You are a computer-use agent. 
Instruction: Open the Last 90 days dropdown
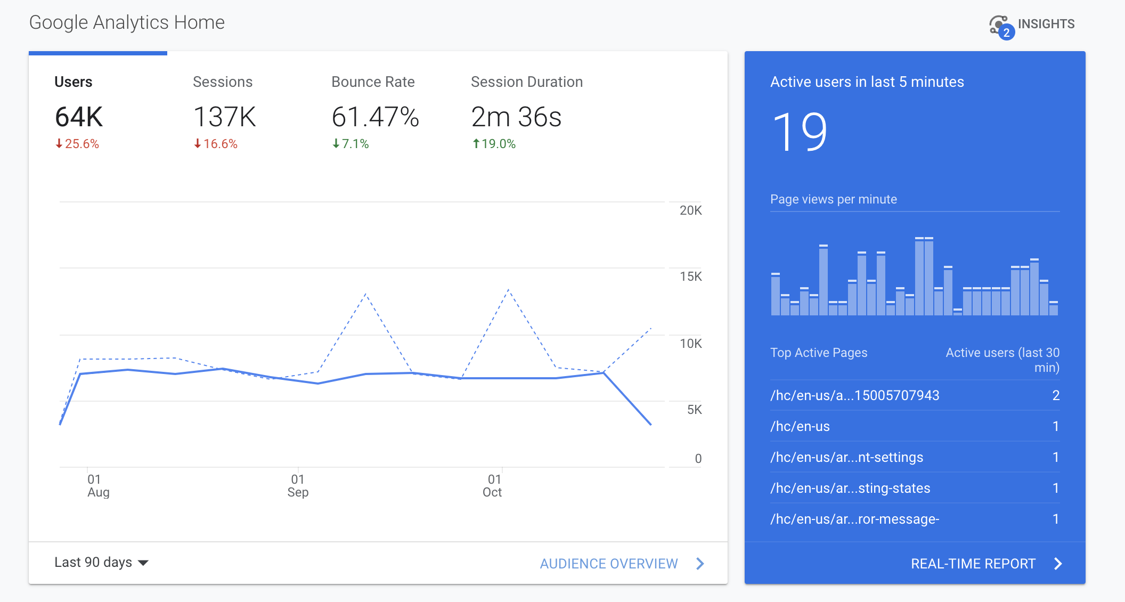(93, 562)
